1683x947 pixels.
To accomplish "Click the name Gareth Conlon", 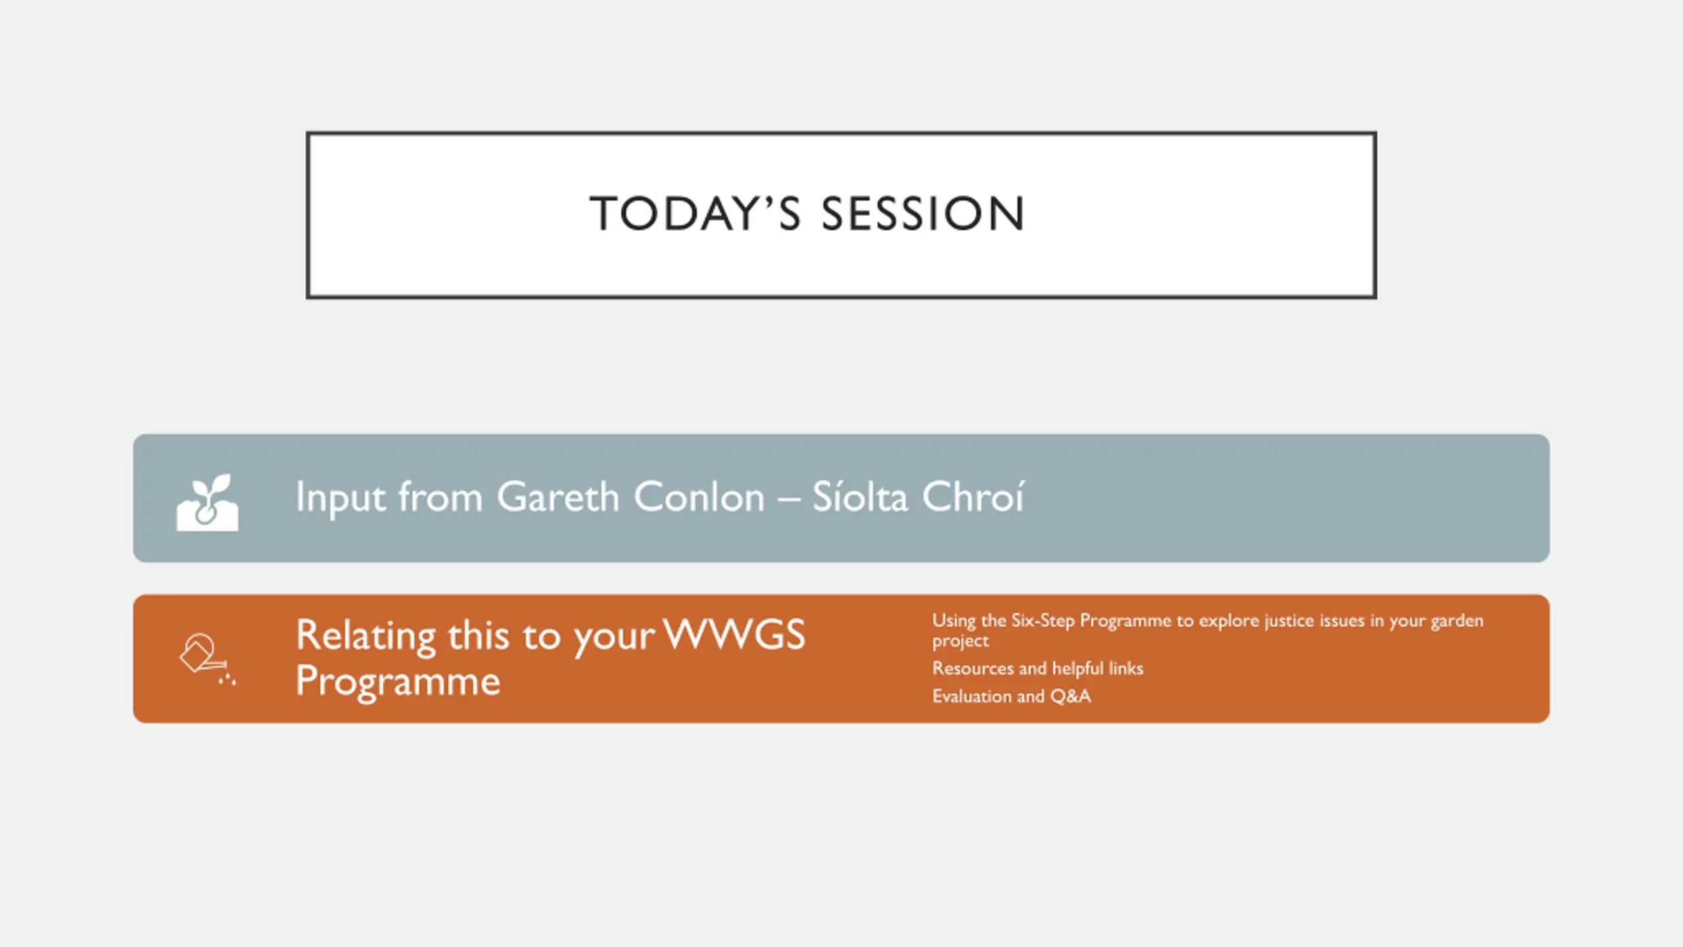I will point(630,497).
